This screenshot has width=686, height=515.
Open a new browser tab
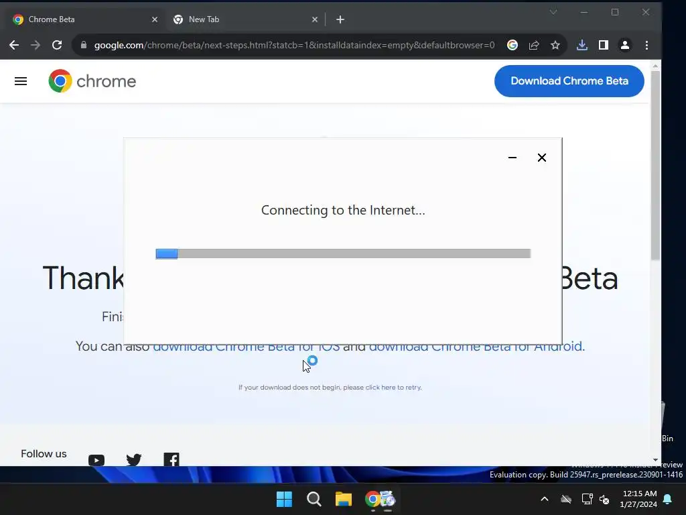pos(340,19)
